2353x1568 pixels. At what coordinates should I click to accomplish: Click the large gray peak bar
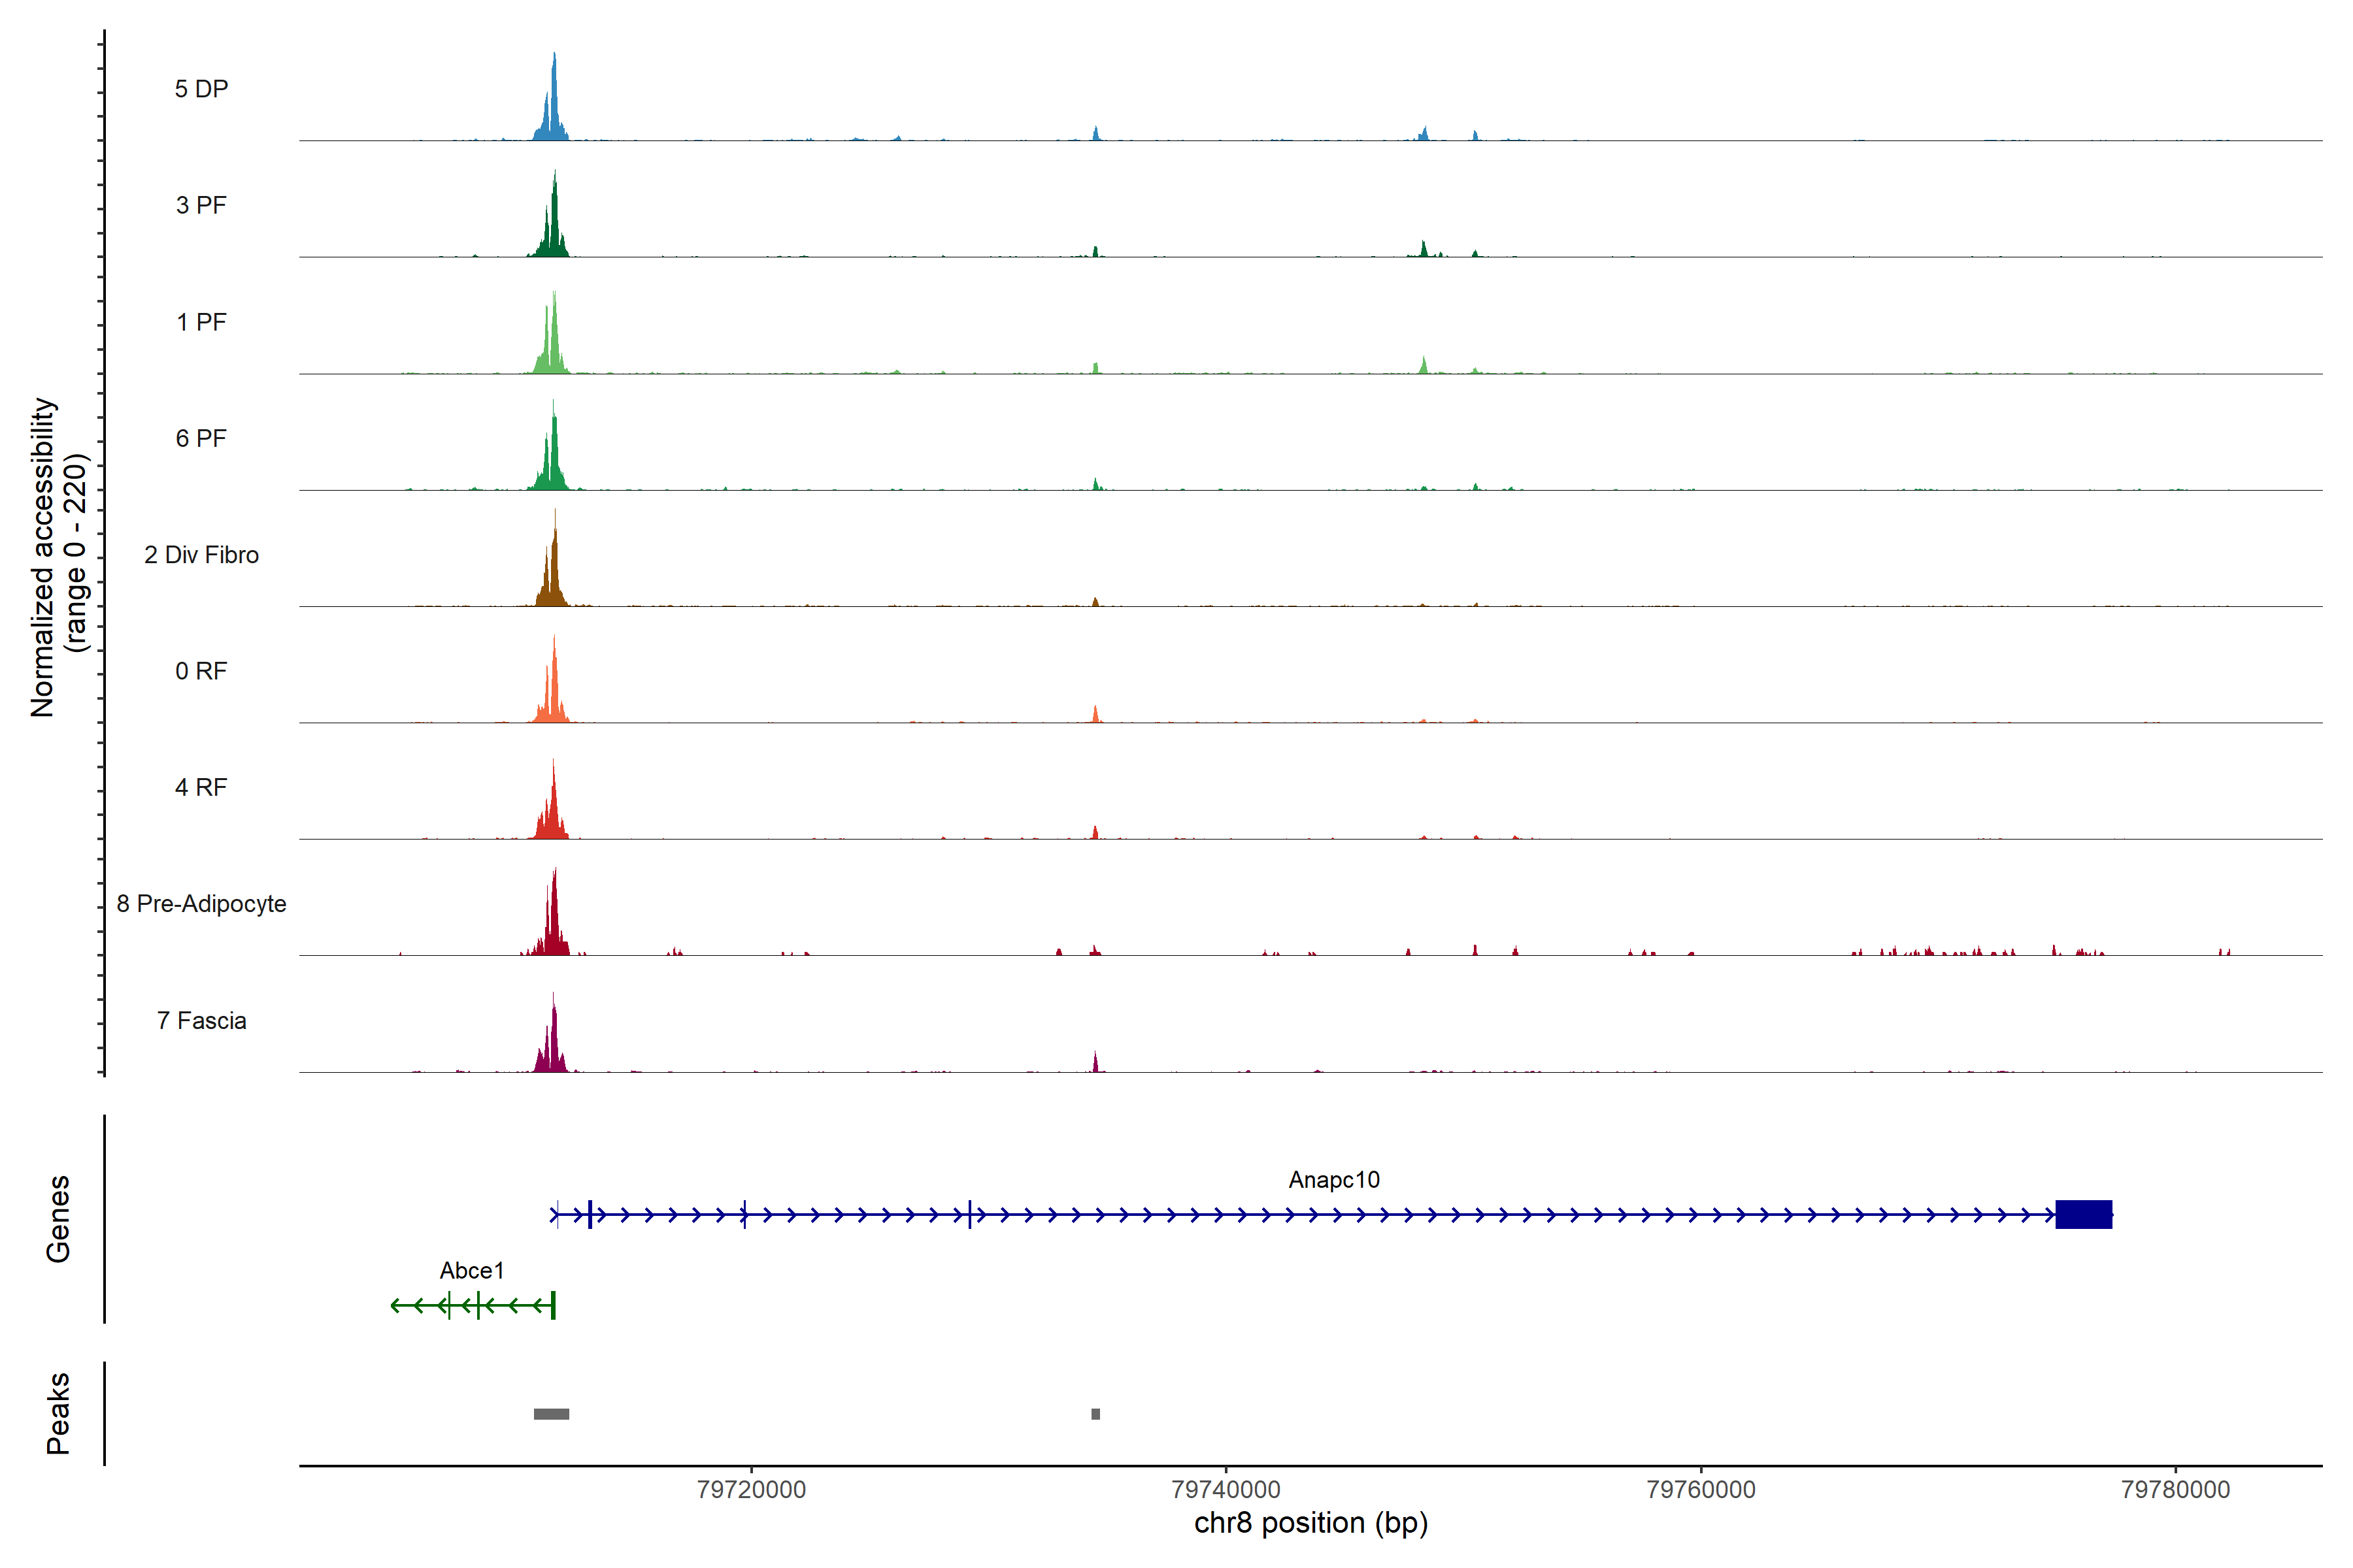(x=551, y=1414)
